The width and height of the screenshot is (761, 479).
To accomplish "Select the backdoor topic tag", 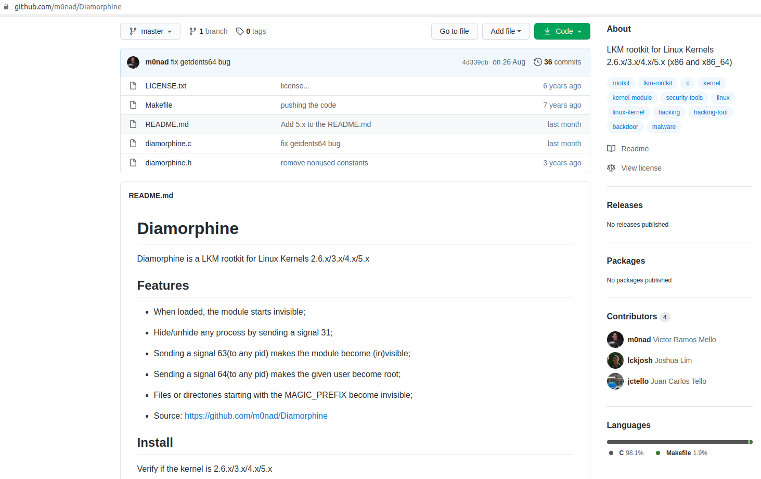I will click(625, 127).
